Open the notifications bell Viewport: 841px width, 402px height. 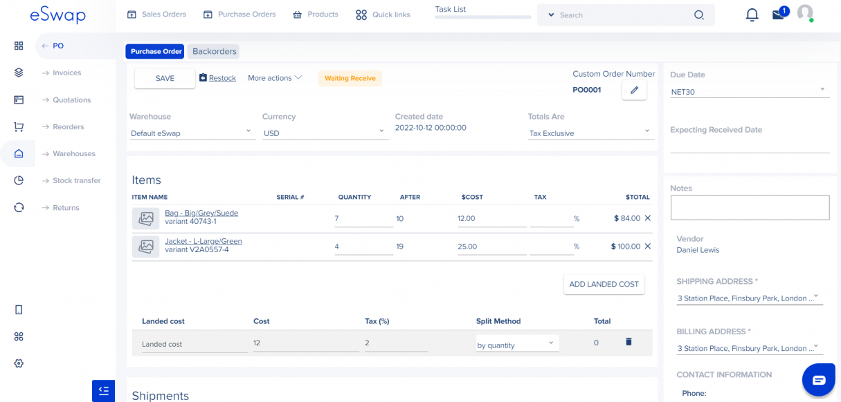click(752, 14)
